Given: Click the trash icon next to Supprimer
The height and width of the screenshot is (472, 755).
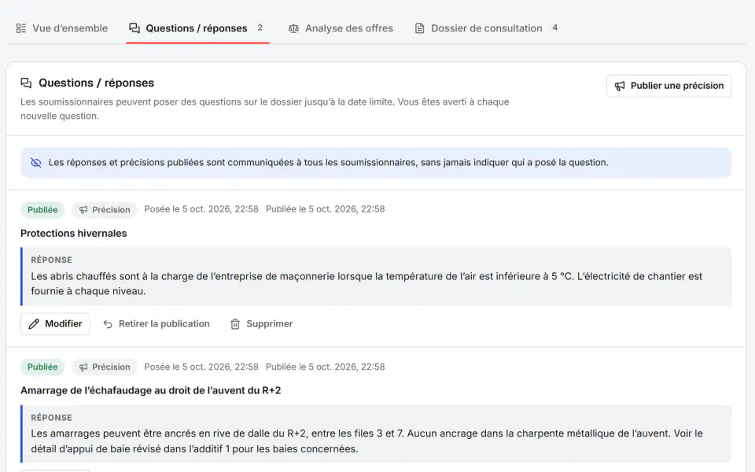Looking at the screenshot, I should 235,323.
